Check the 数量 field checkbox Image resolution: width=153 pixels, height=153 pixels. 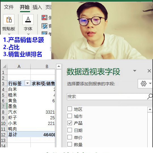pyautogui.click(x=70, y=144)
